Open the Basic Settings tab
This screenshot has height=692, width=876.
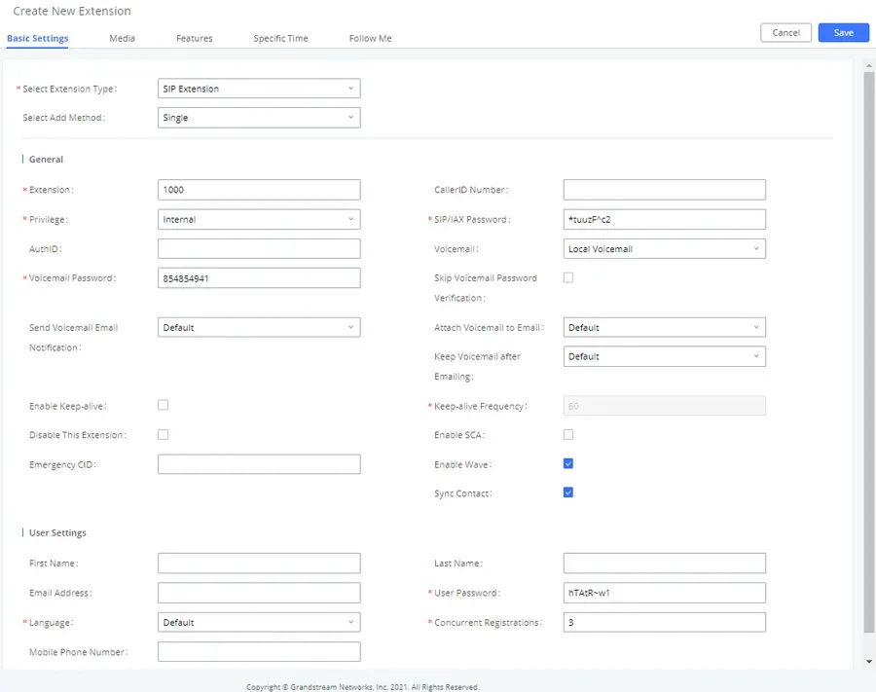point(37,38)
